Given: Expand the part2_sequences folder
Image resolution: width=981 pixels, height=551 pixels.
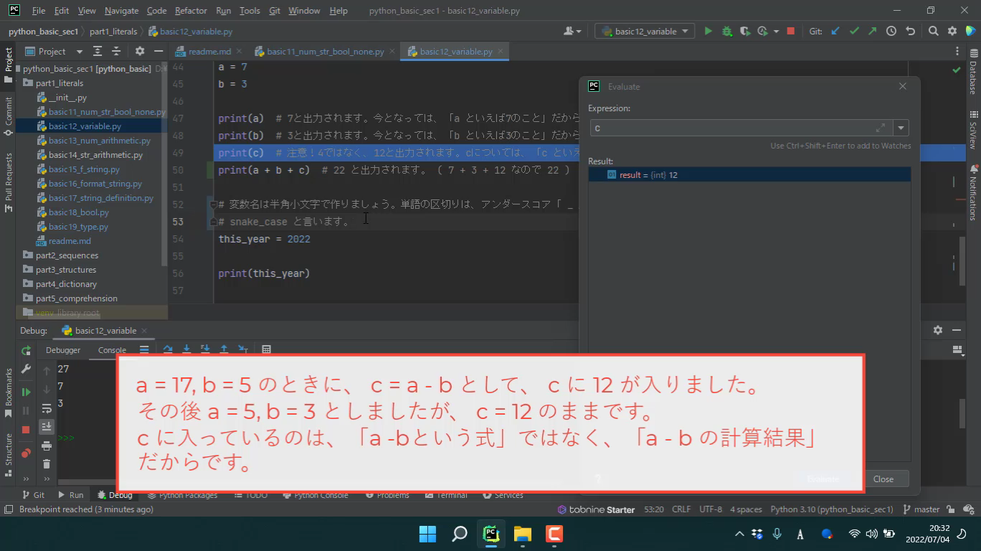Looking at the screenshot, I should (x=27, y=255).
